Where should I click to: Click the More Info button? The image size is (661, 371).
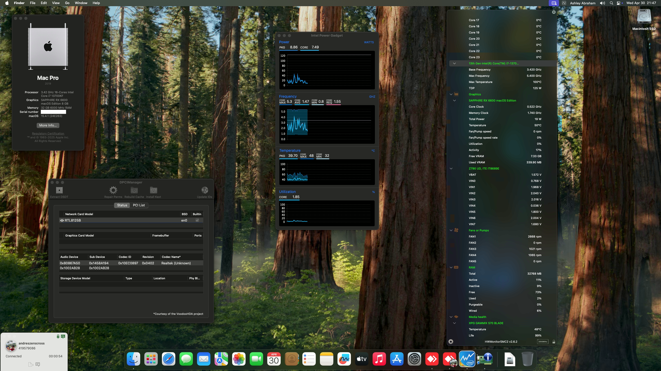[x=48, y=125]
